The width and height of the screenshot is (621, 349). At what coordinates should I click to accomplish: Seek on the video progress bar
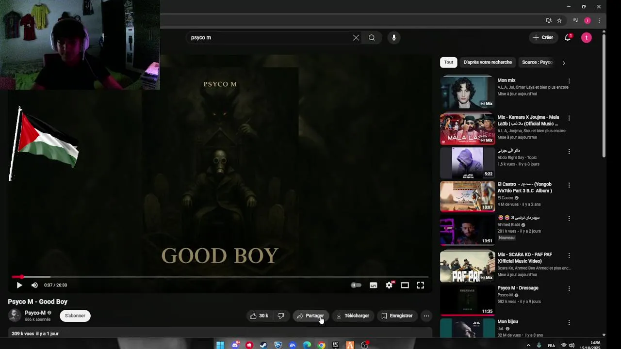[x=220, y=277]
